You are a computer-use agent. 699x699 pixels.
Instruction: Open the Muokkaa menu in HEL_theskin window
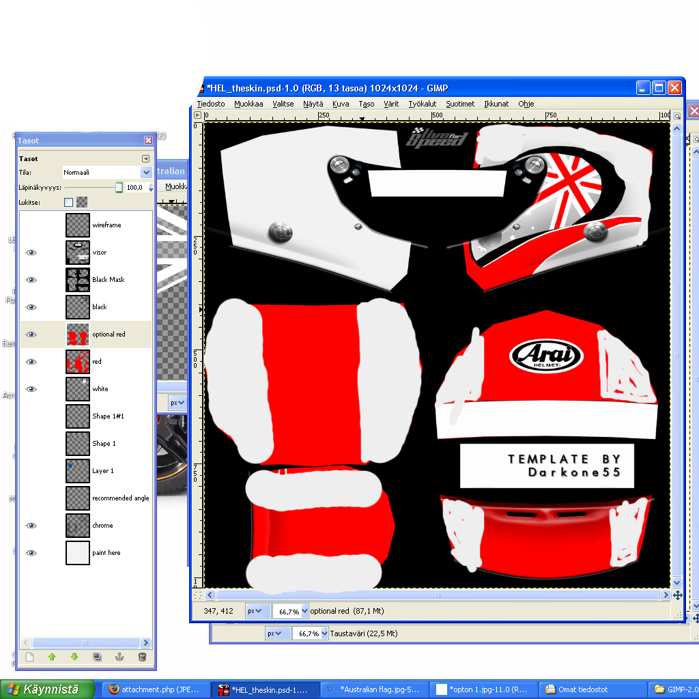click(x=248, y=104)
